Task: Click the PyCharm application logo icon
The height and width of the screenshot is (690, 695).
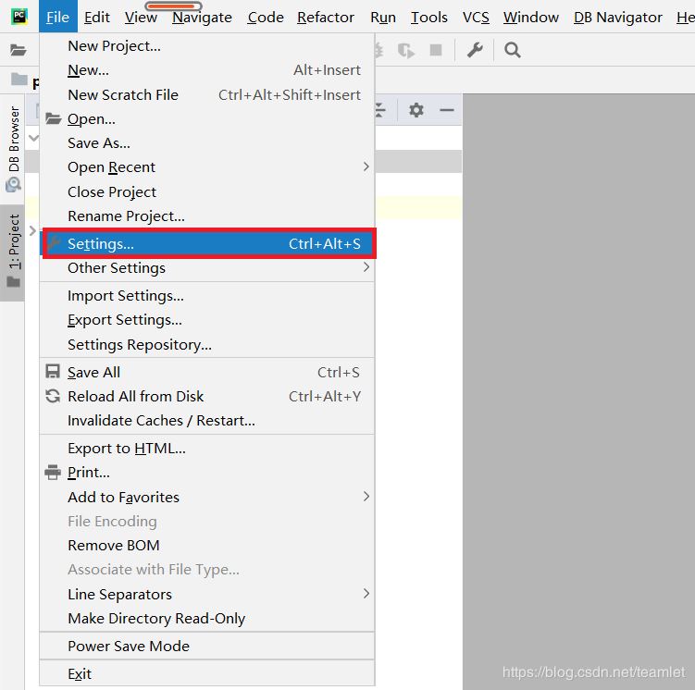Action: [19, 17]
